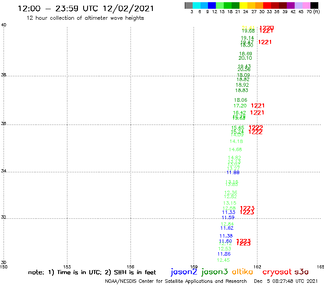This screenshot has height=285, width=324.
Task: Select the yellow swatch in the wave-height legend
Action: 243,5
